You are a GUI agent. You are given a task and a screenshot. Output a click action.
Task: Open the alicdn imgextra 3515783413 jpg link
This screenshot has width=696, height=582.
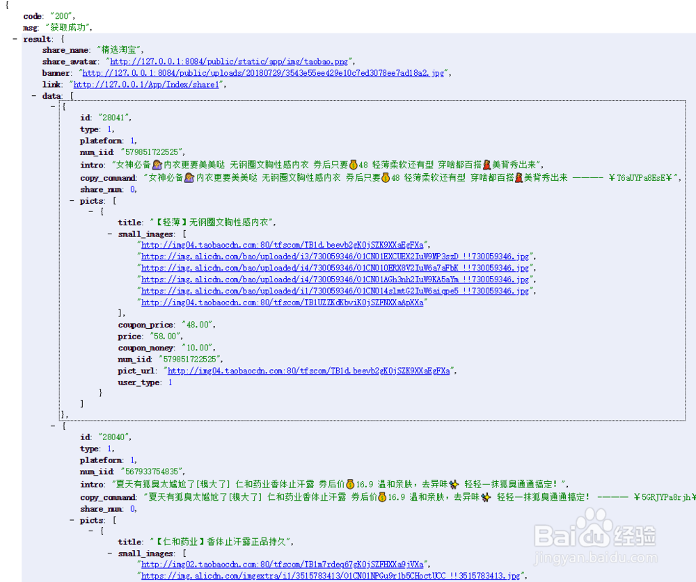click(331, 576)
